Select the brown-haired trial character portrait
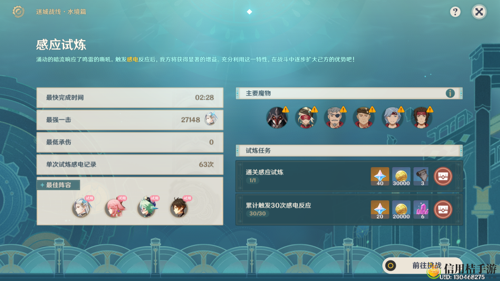The height and width of the screenshot is (281, 500). pos(179,208)
